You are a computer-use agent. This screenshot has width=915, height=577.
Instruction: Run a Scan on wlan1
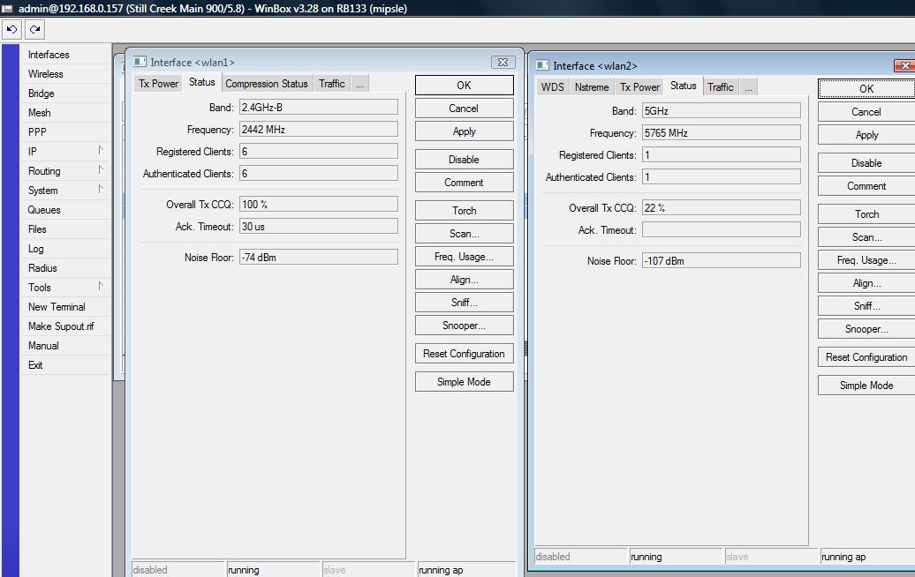(x=464, y=233)
